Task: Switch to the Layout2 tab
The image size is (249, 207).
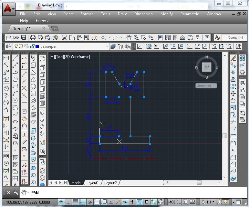Action: 110,183
